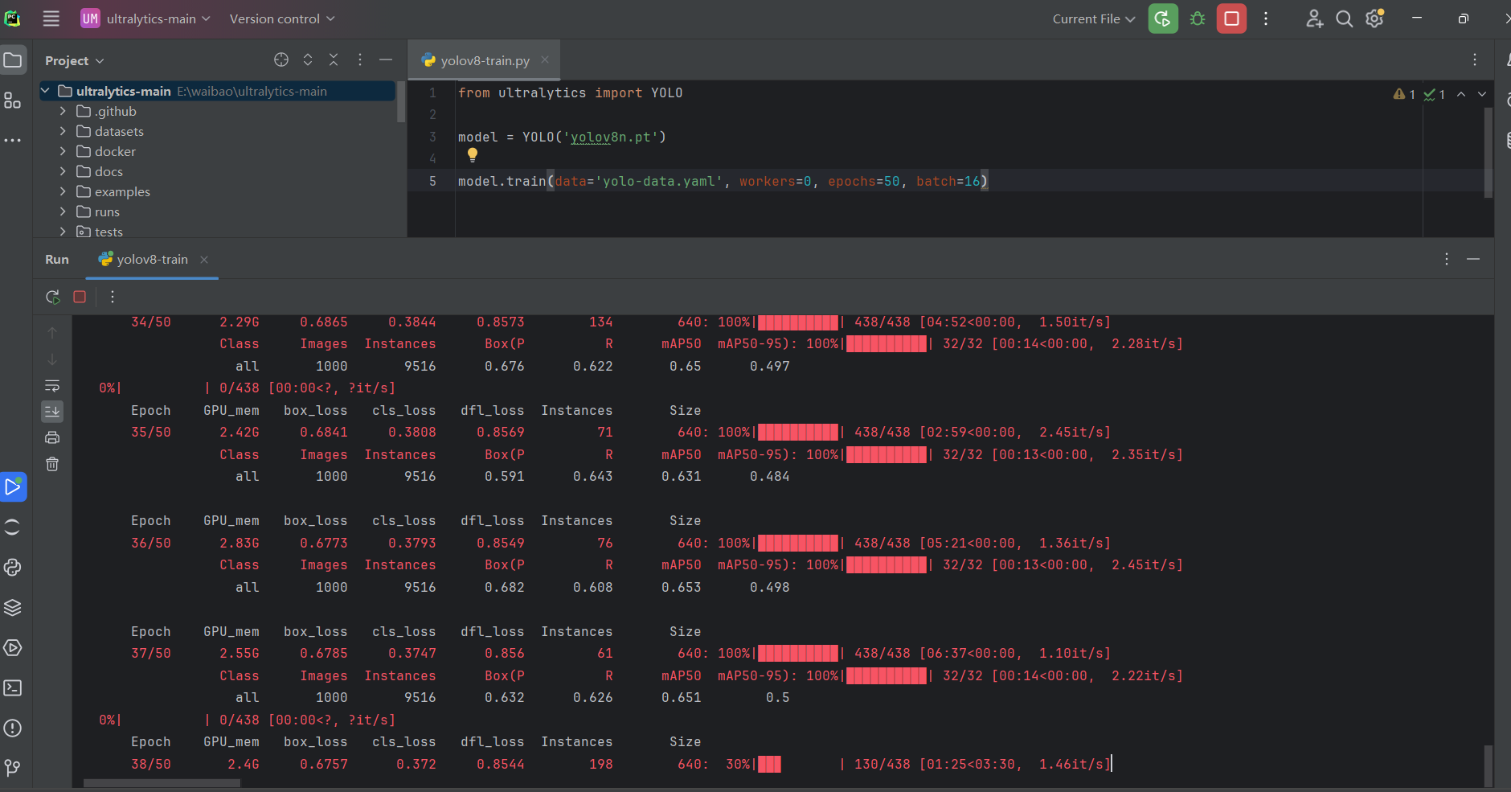The image size is (1511, 792).
Task: Open the Project tool window sidebar icon
Action: click(x=13, y=60)
